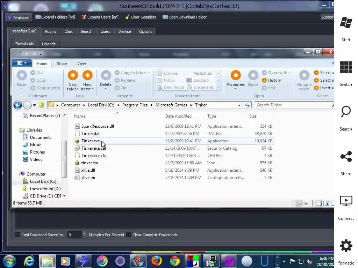Sort files by the Size column header
358x268 pixels.
tap(253, 116)
